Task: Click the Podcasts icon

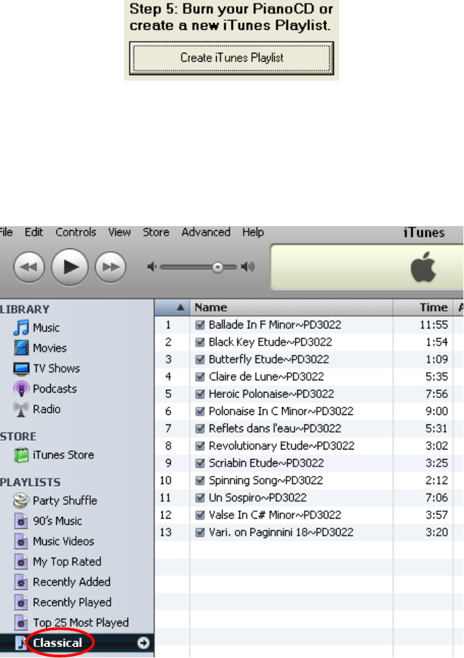Action: point(21,389)
